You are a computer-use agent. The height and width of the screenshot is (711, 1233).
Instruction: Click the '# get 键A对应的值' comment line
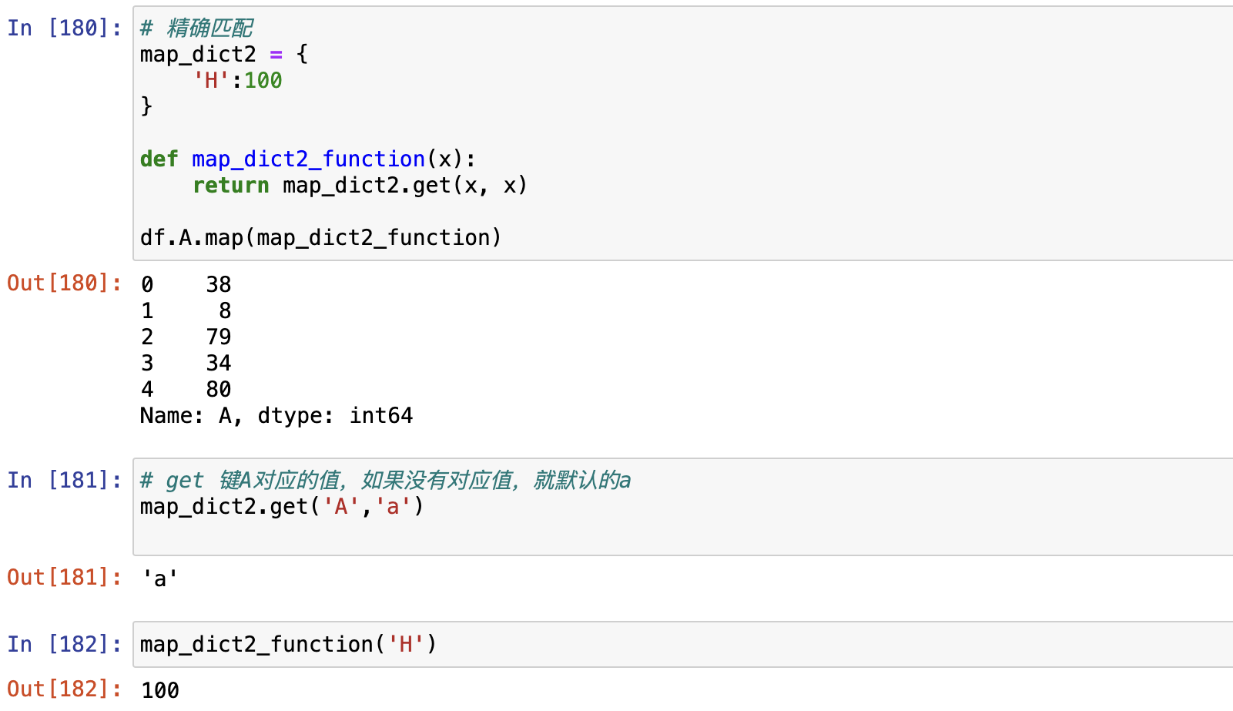385,481
